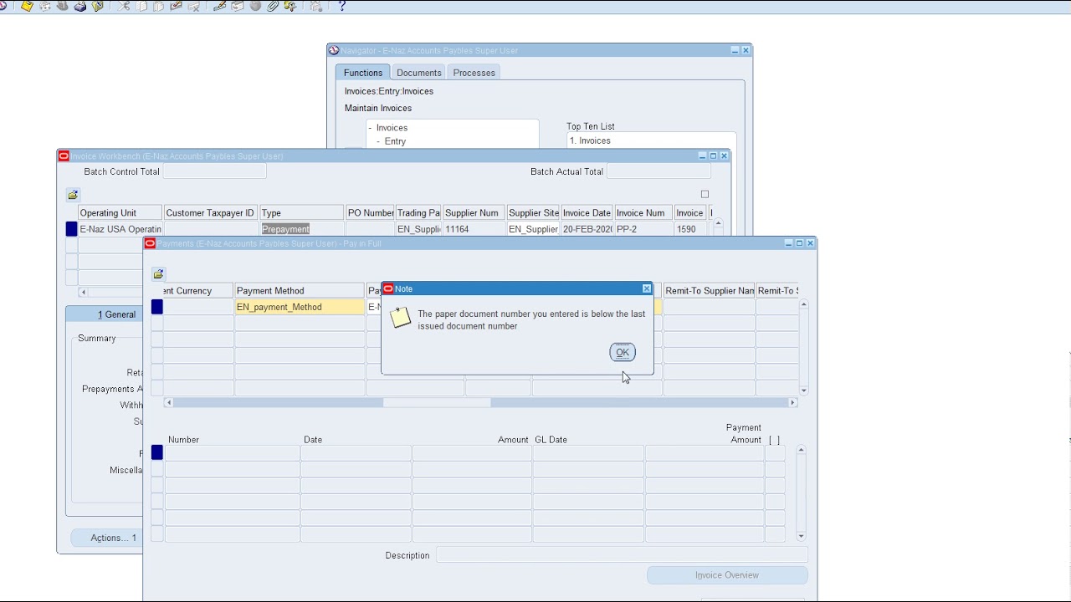Click the Paste icon in toolbar
The height and width of the screenshot is (602, 1071).
pyautogui.click(x=158, y=6)
